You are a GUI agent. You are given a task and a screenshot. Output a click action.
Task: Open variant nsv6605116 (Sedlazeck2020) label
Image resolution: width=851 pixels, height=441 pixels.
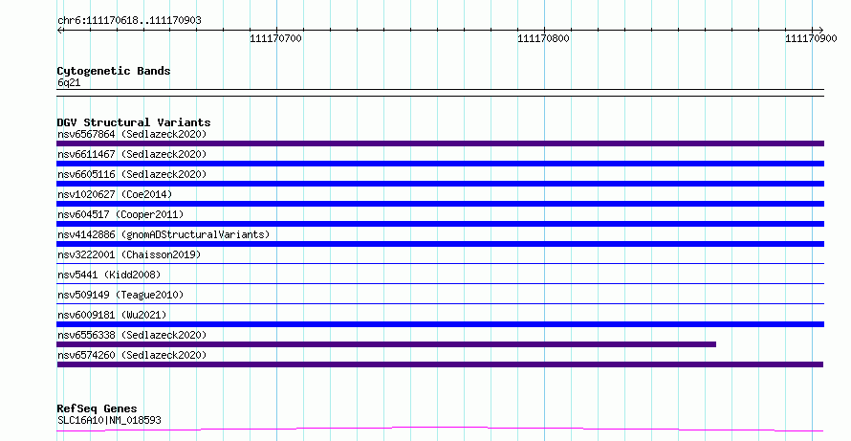[132, 174]
